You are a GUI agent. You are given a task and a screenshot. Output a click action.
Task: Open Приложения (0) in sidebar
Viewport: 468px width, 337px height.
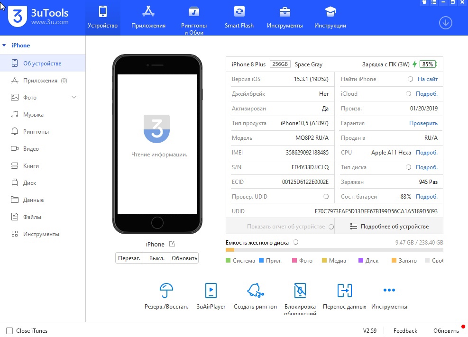click(43, 81)
